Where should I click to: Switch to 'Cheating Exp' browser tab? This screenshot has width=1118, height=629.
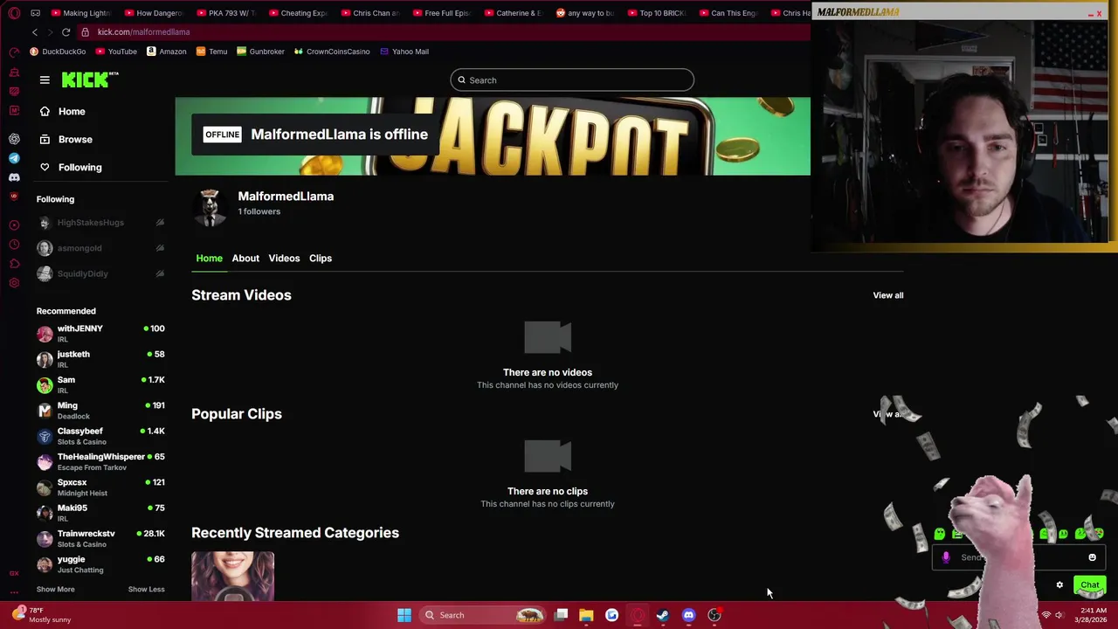click(x=297, y=13)
